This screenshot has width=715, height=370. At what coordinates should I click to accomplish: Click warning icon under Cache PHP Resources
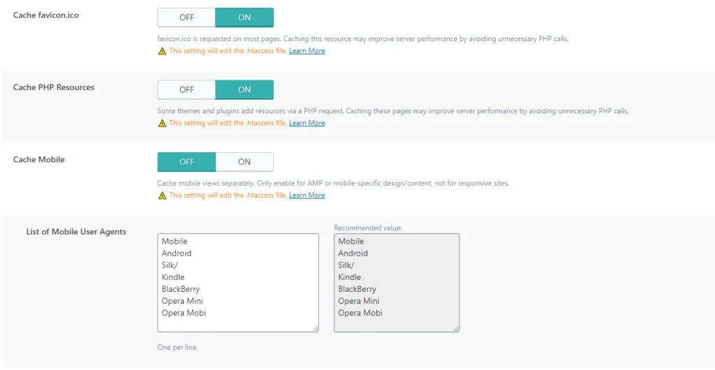[162, 123]
